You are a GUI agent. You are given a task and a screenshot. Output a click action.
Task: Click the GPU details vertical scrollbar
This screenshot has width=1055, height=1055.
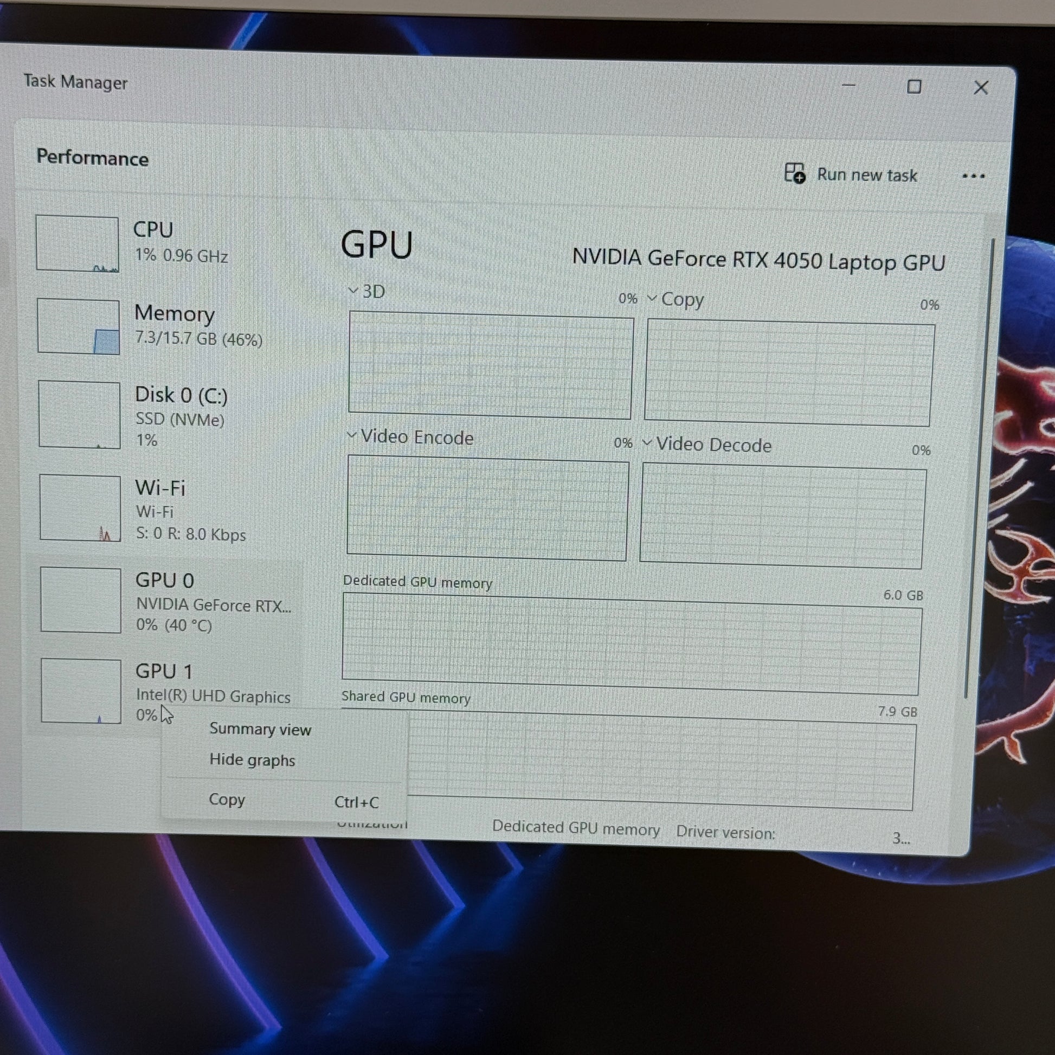click(978, 464)
